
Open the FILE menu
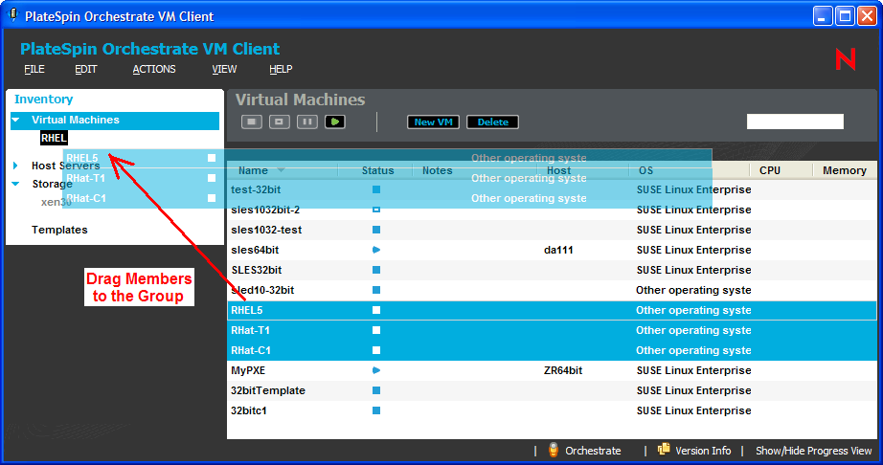click(34, 69)
